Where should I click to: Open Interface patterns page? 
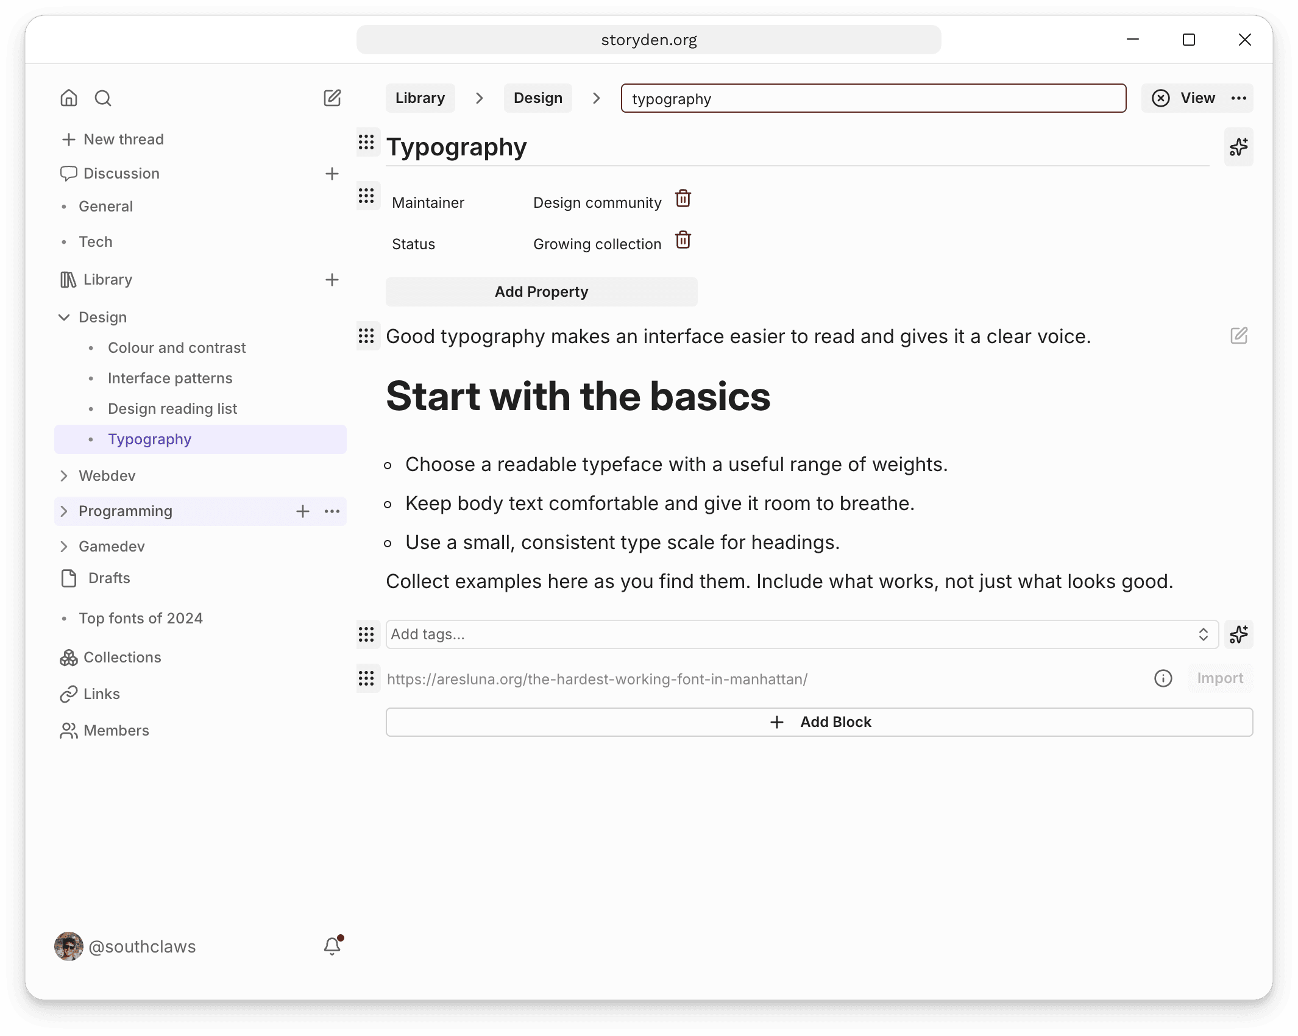pos(170,378)
